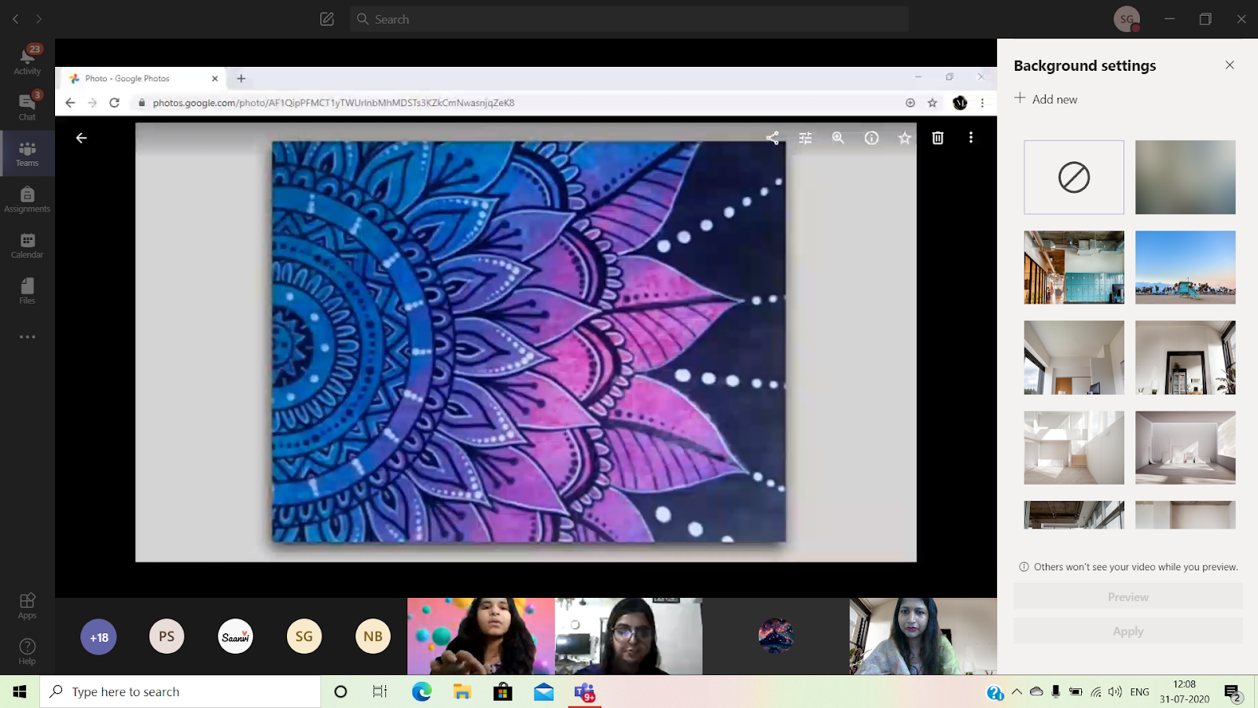
Task: Select the Saanvi participant avatar
Action: tap(236, 636)
